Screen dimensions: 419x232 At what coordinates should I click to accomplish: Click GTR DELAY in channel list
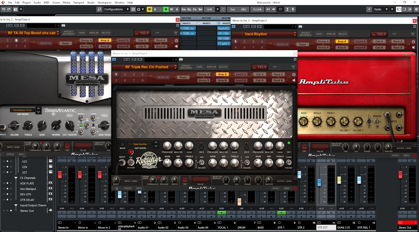pos(27,200)
